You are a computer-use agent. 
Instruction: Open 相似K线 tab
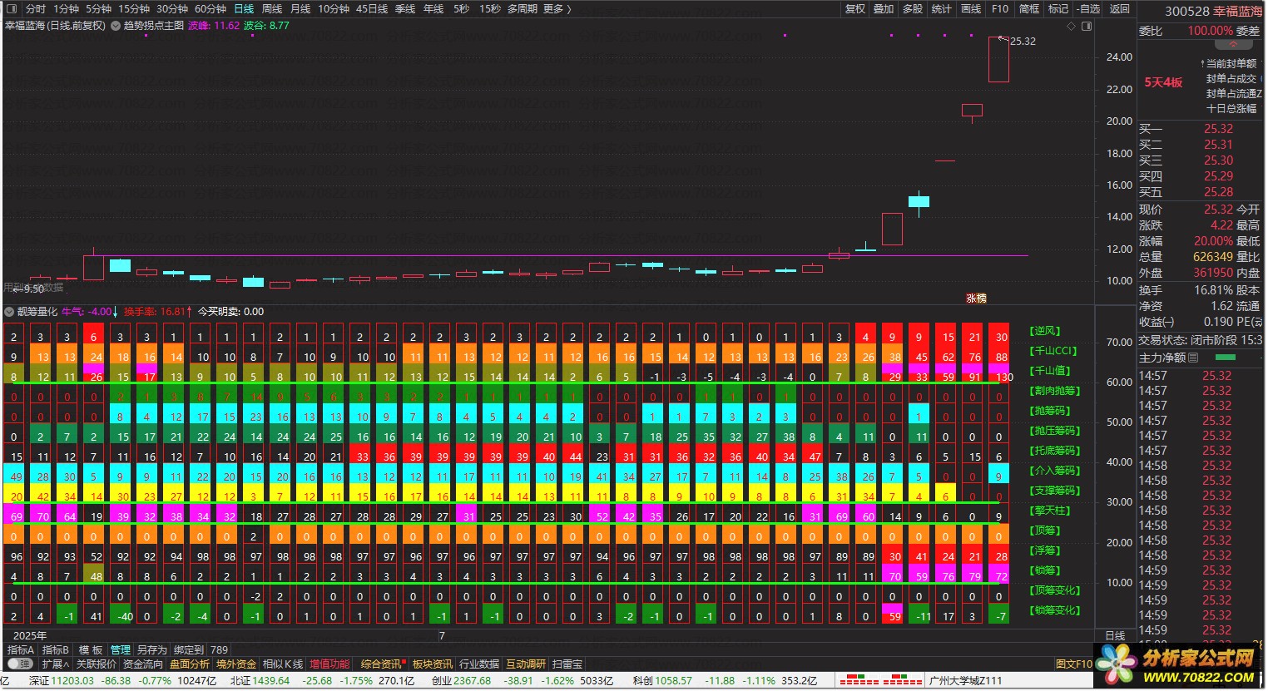click(x=283, y=664)
